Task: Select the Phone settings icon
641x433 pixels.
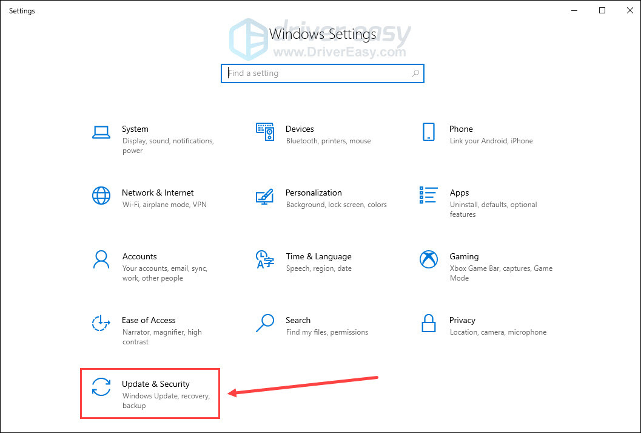Action: click(429, 132)
